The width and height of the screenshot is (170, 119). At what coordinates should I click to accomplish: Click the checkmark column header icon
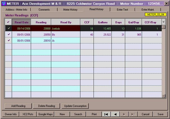8,22
